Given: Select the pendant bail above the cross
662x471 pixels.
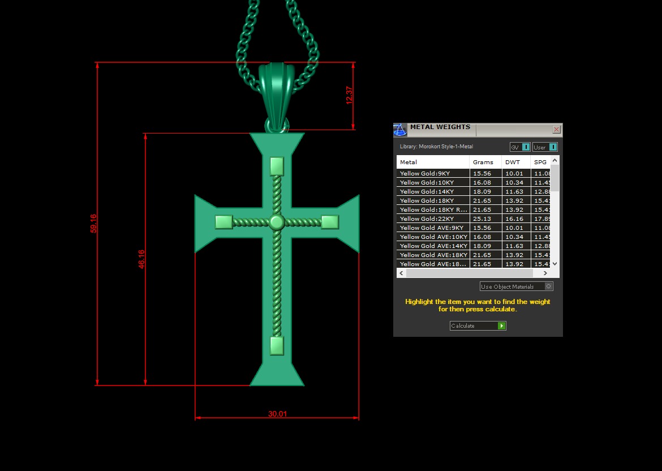Looking at the screenshot, I should (277, 97).
